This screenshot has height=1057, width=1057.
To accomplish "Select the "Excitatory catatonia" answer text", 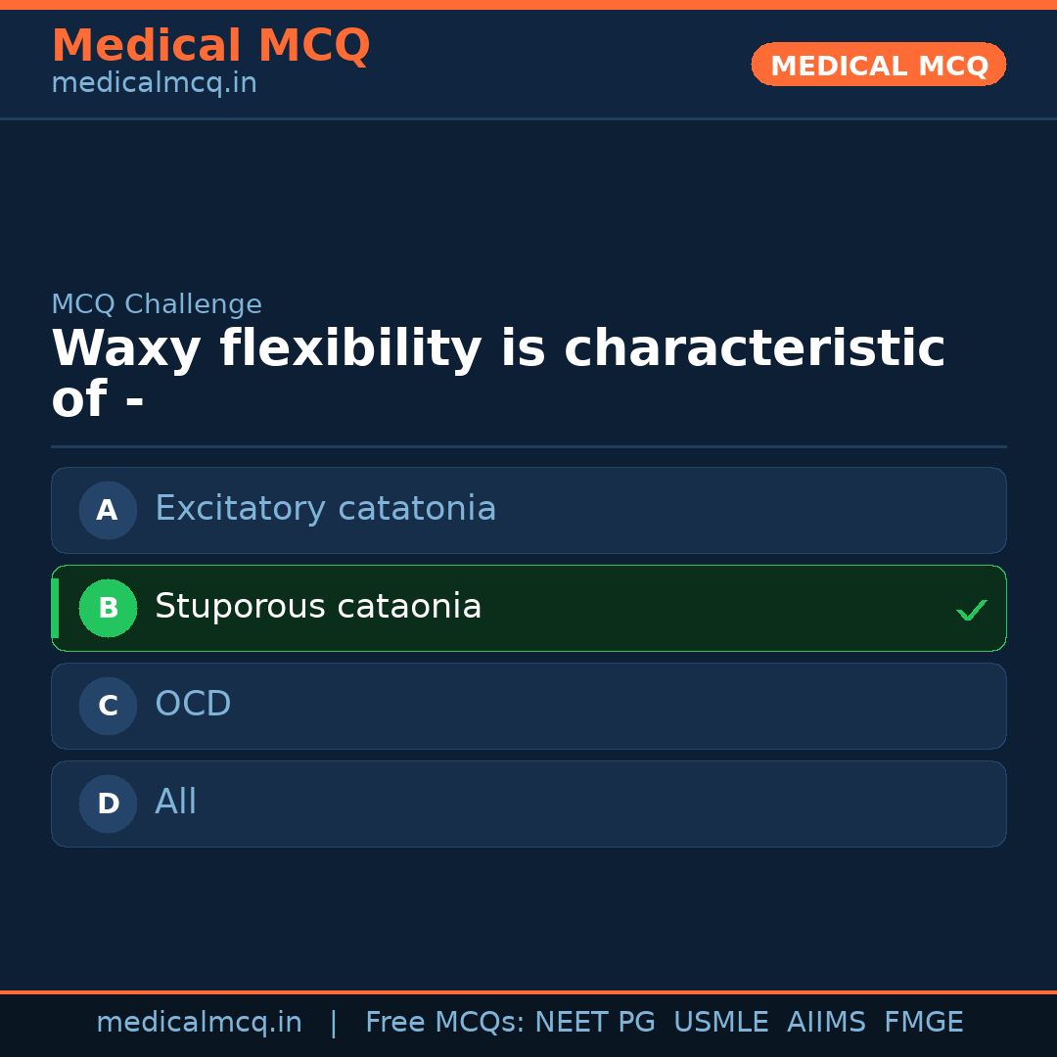I will click(x=325, y=509).
